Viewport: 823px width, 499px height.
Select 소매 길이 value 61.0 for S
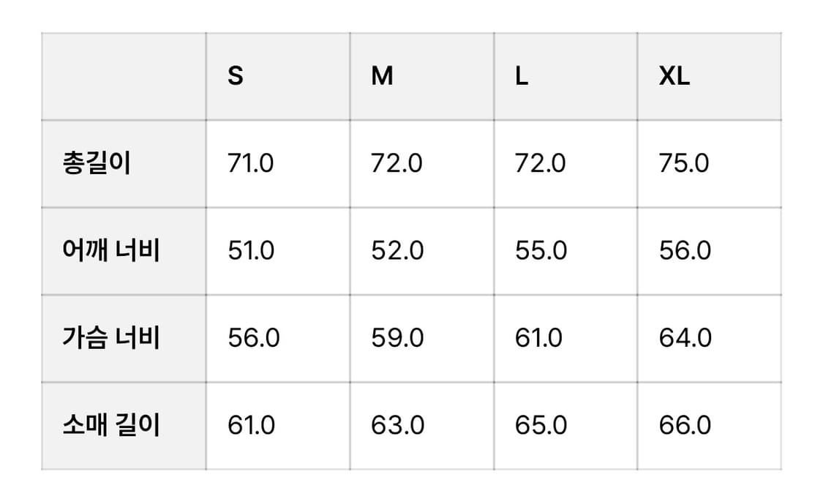coord(252,425)
